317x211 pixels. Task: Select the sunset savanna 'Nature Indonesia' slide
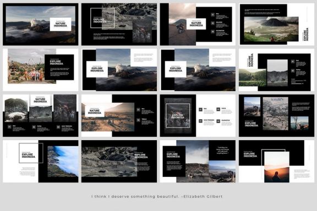[119, 115]
